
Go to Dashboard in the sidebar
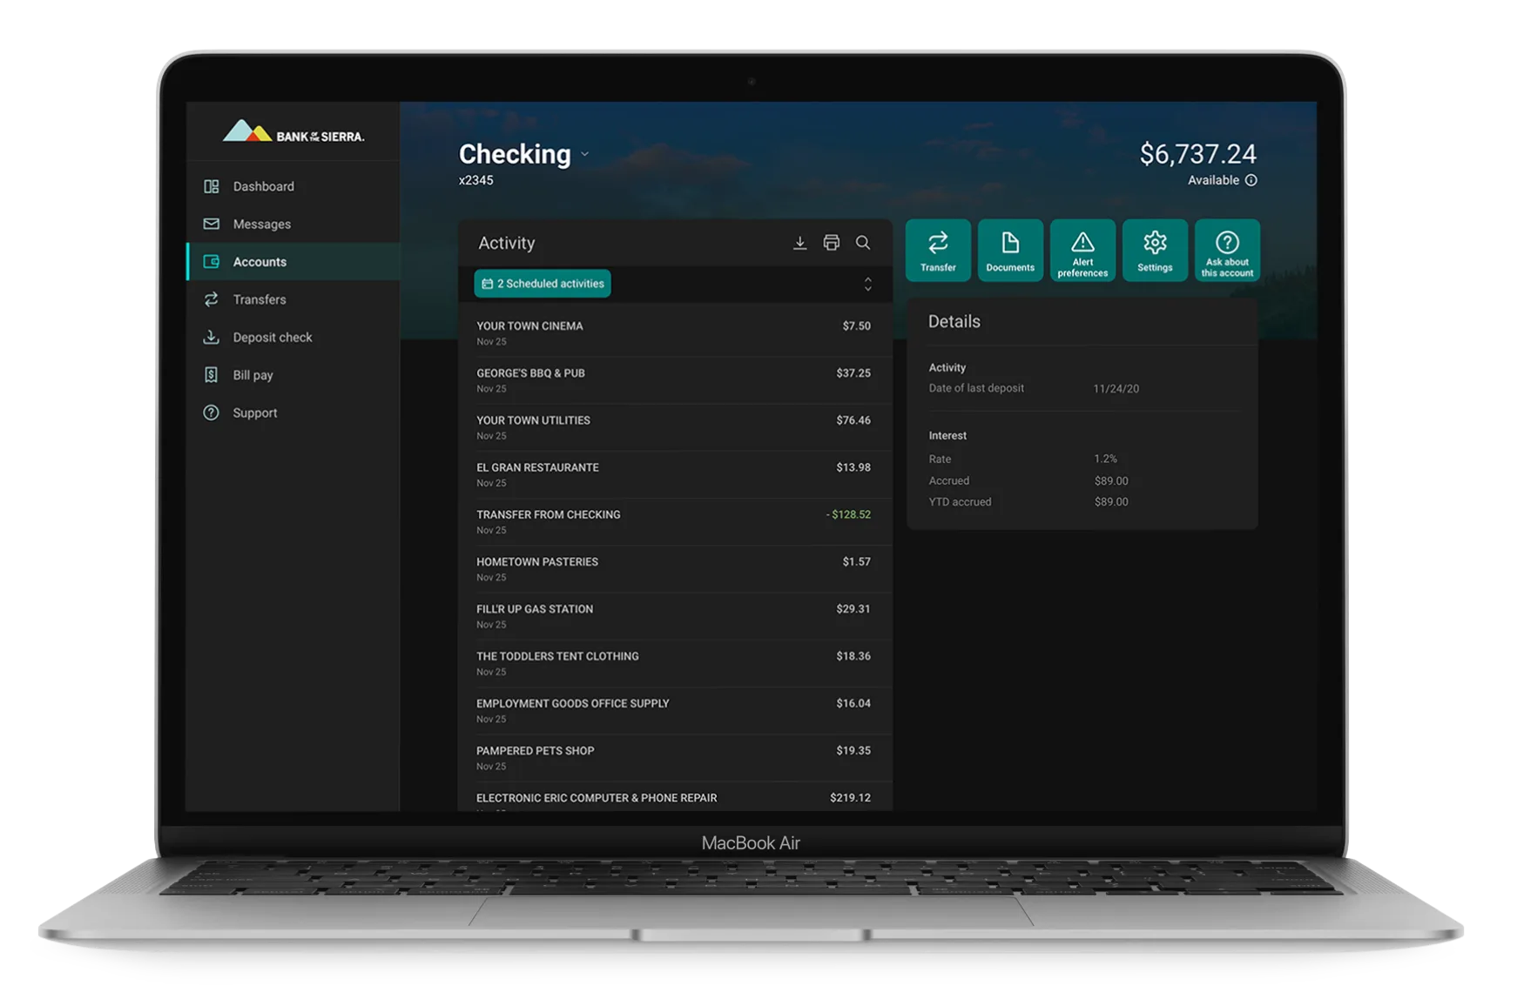pos(263,186)
